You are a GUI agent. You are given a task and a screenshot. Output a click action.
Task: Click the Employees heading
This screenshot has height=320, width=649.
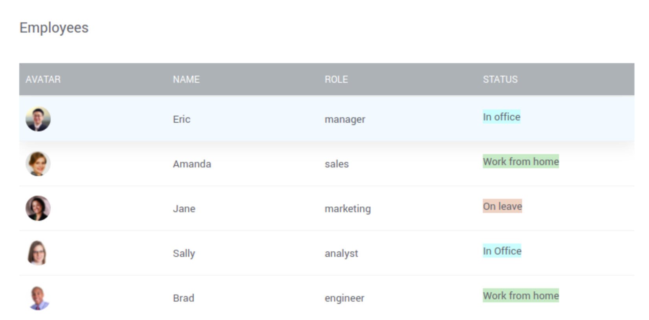[x=54, y=27]
